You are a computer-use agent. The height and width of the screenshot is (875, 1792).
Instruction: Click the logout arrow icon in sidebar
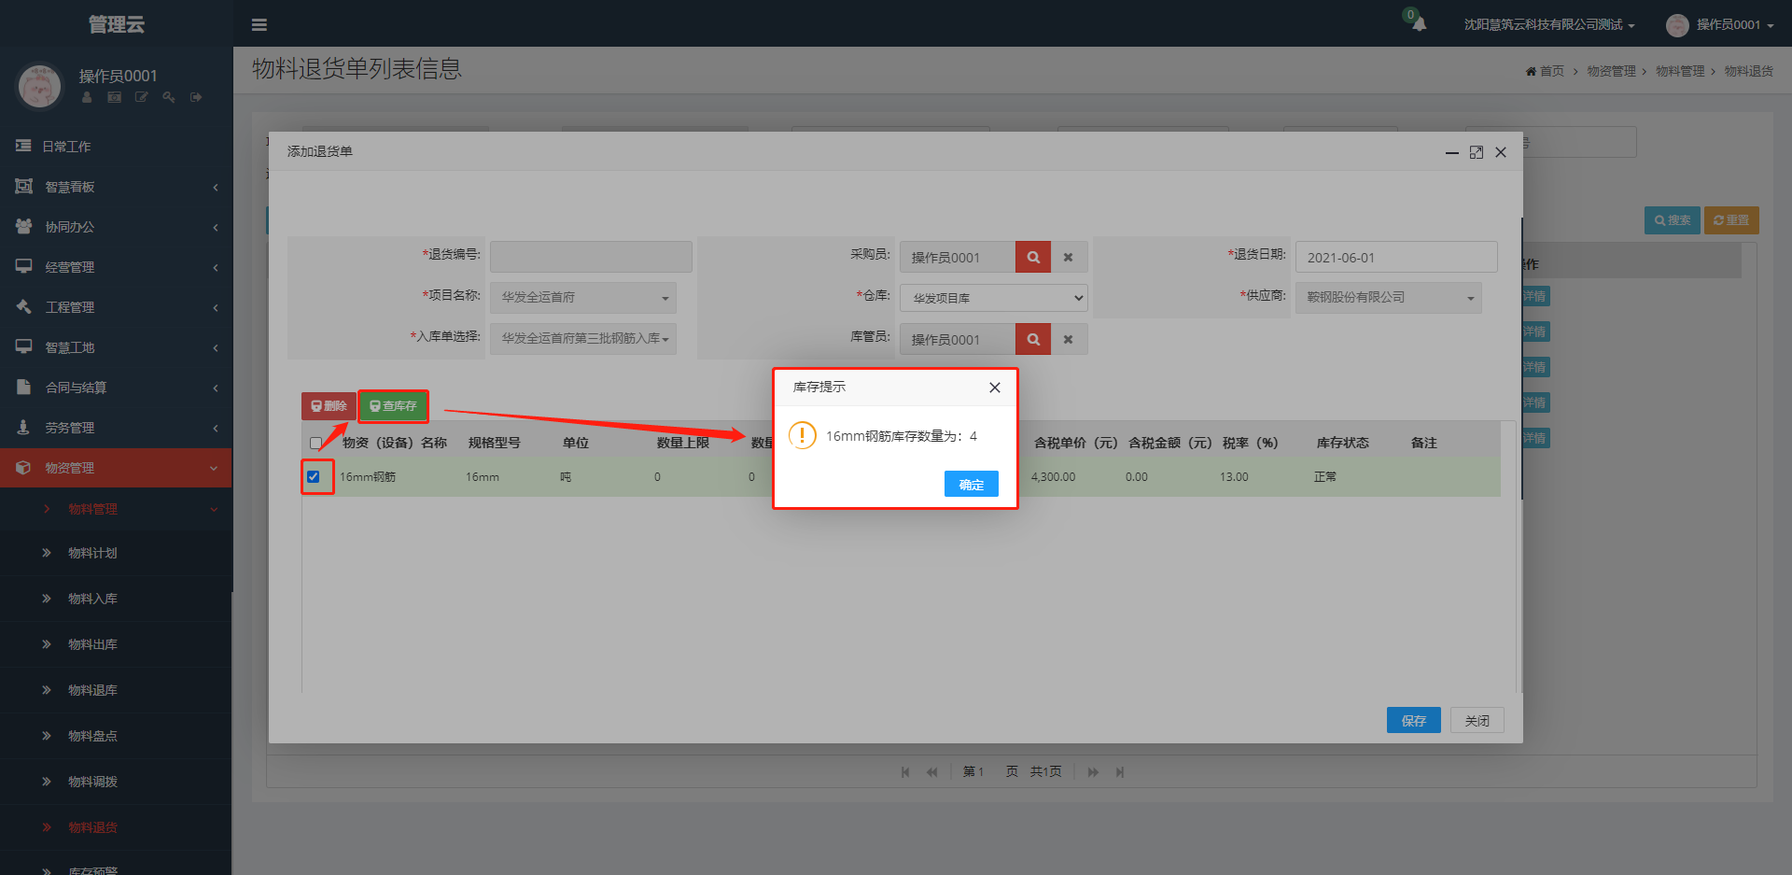[196, 97]
